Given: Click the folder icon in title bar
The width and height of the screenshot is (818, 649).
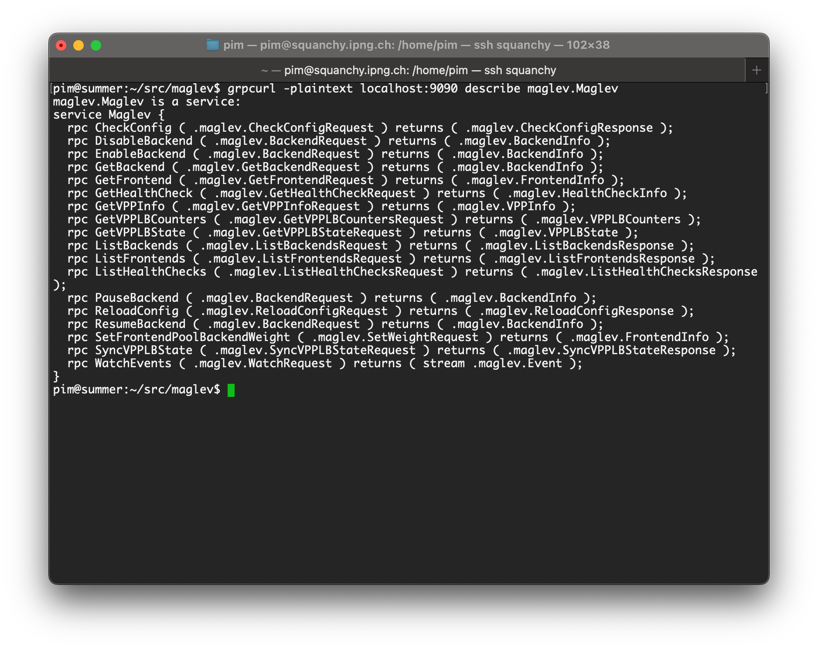Looking at the screenshot, I should pos(212,45).
